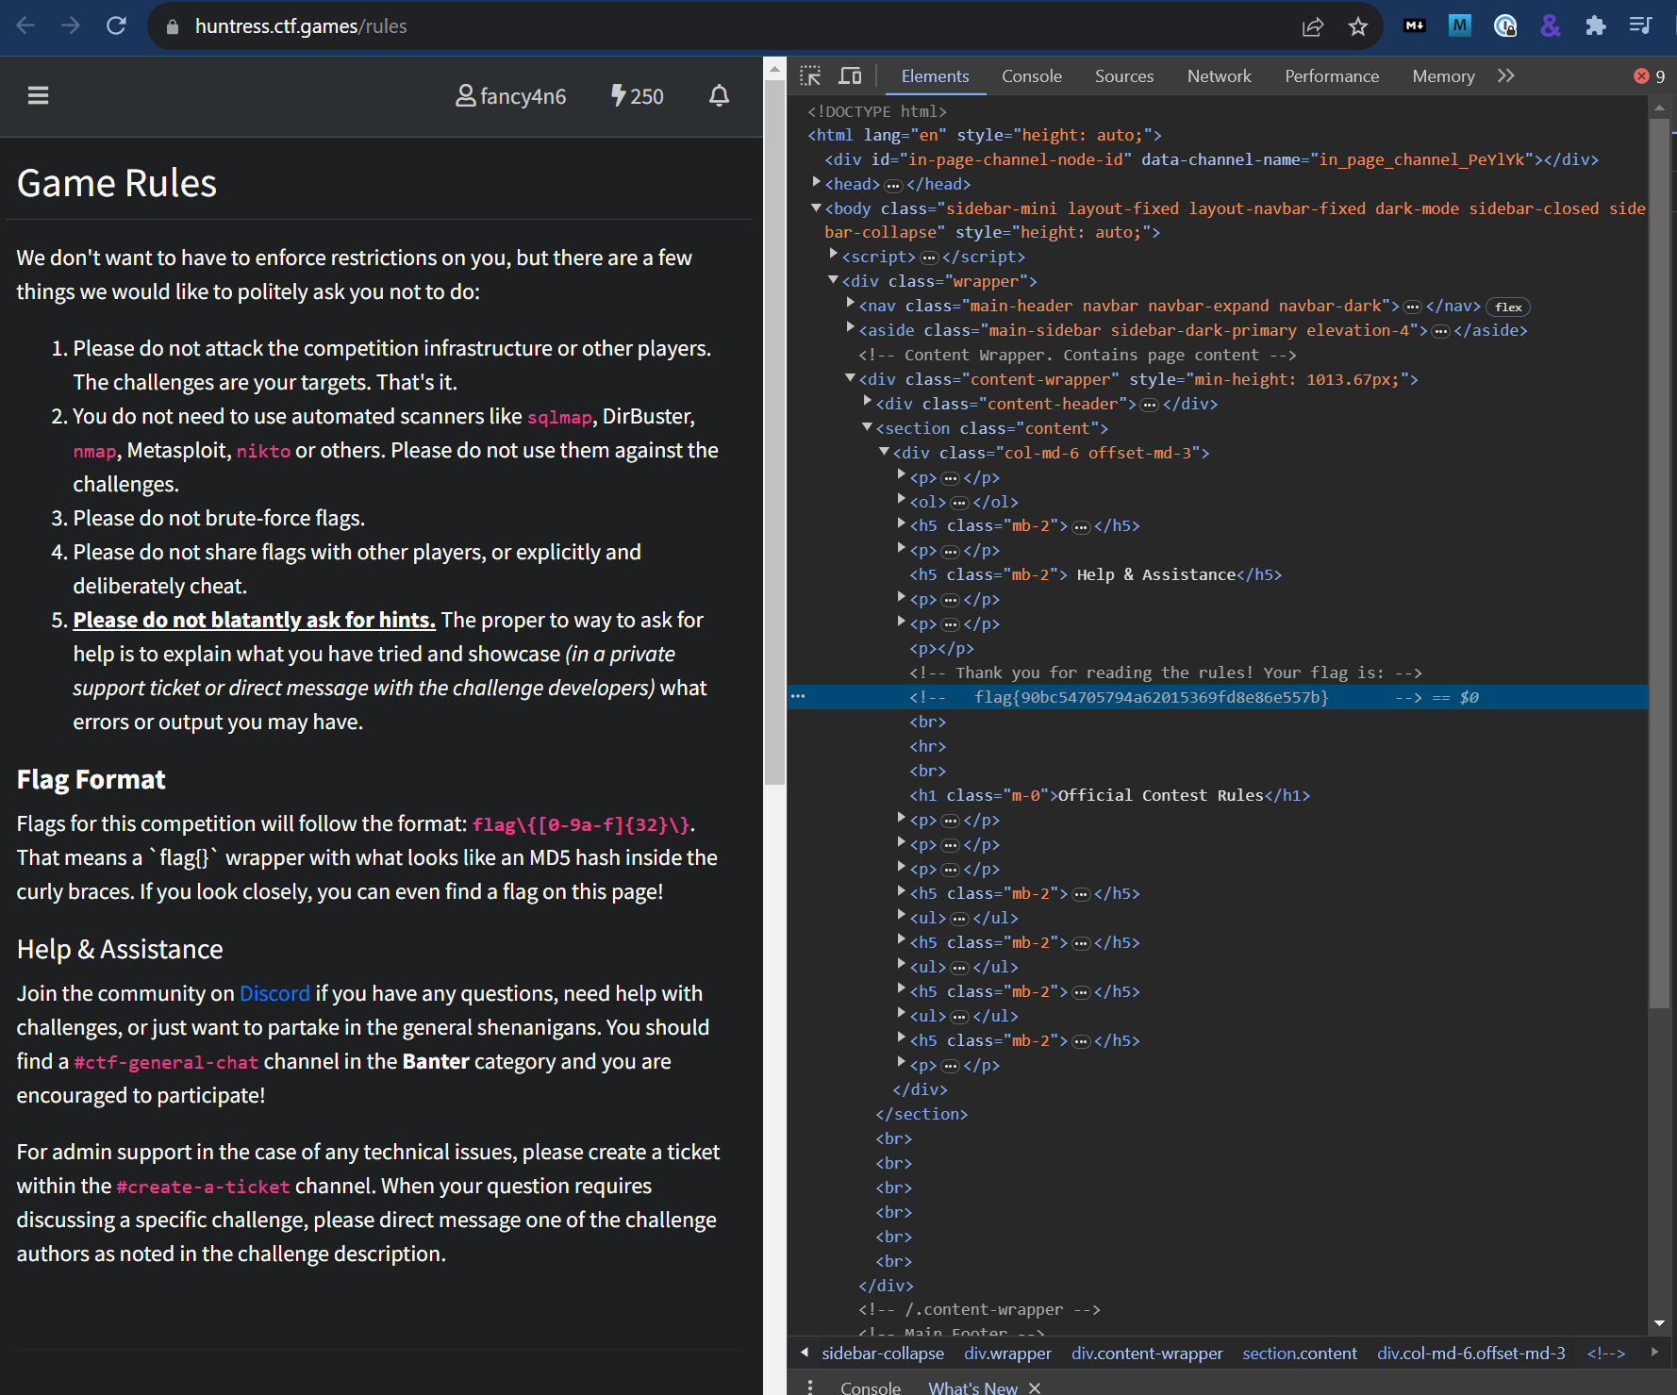Activate the DevTools element inspector icon
Viewport: 1677px width, 1395px height.
[x=810, y=76]
